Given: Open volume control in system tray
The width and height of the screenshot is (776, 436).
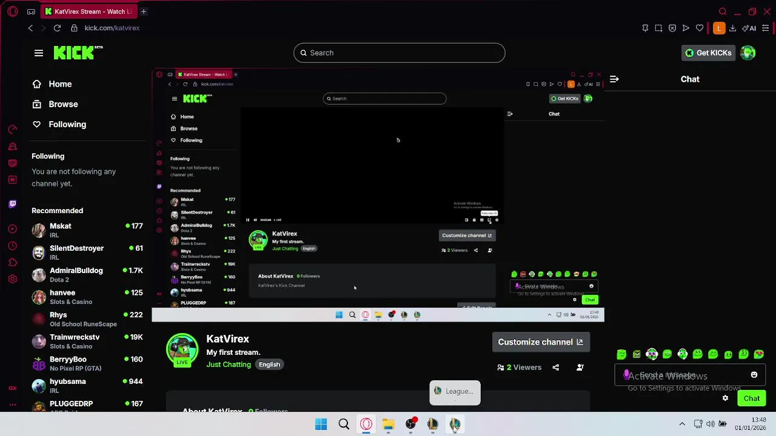Looking at the screenshot, I should point(711,424).
